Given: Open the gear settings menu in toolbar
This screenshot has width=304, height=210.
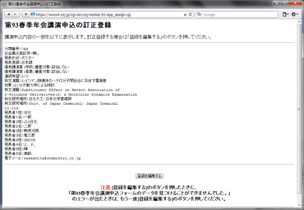Looking at the screenshot, I should (295, 14).
